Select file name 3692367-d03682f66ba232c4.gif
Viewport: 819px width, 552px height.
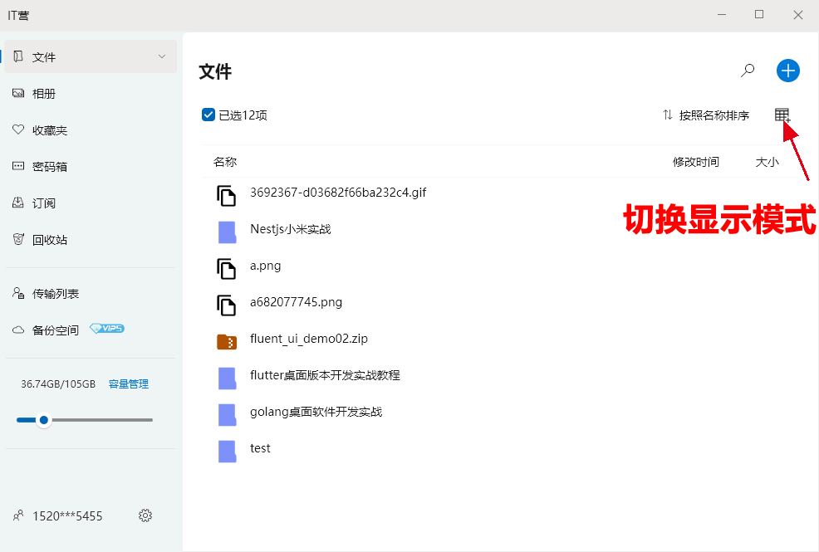[338, 193]
